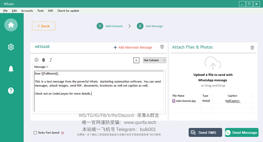The width and height of the screenshot is (263, 142).
Task: Click 'Upload a file to send with' text
Action: point(213,75)
